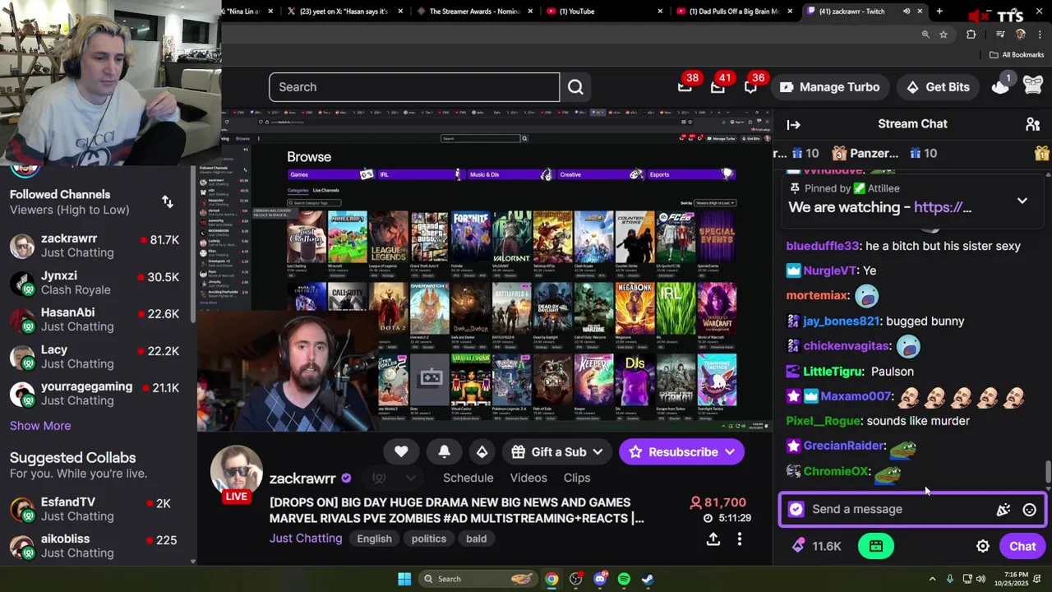This screenshot has width=1052, height=592.
Task: Expand the pinned message by Attillee
Action: click(x=1022, y=201)
